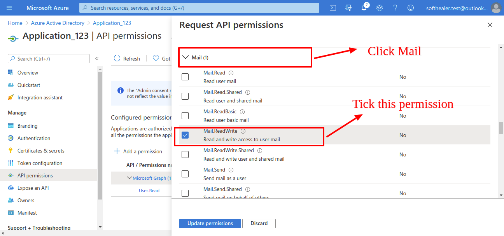Click the Overview grid icon in the sidebar
The height and width of the screenshot is (236, 504).
(10, 73)
